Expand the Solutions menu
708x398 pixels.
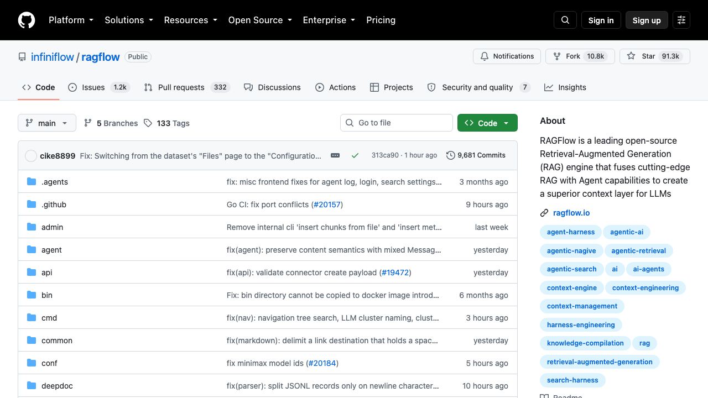129,20
